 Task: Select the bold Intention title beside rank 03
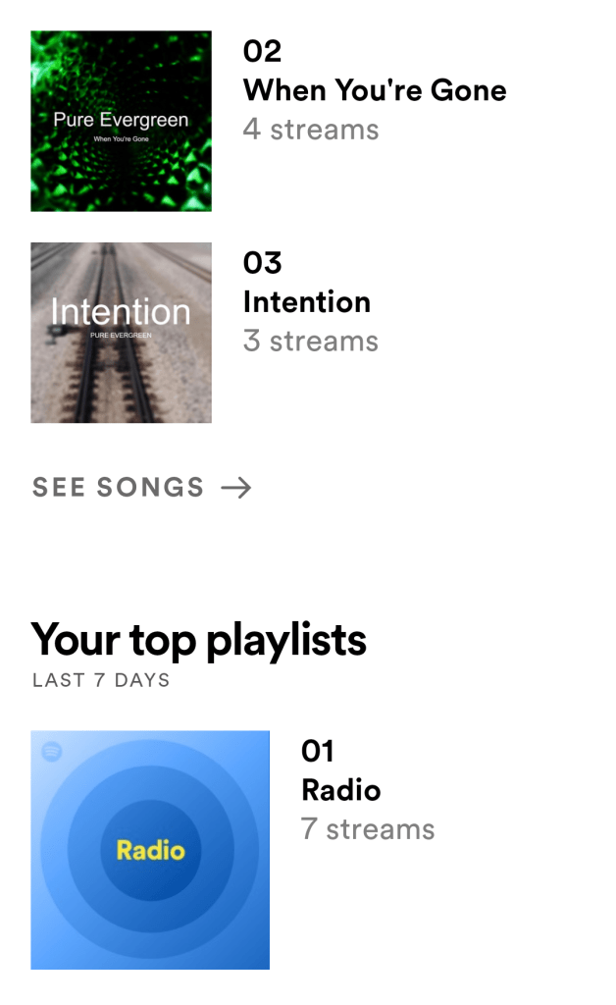307,302
